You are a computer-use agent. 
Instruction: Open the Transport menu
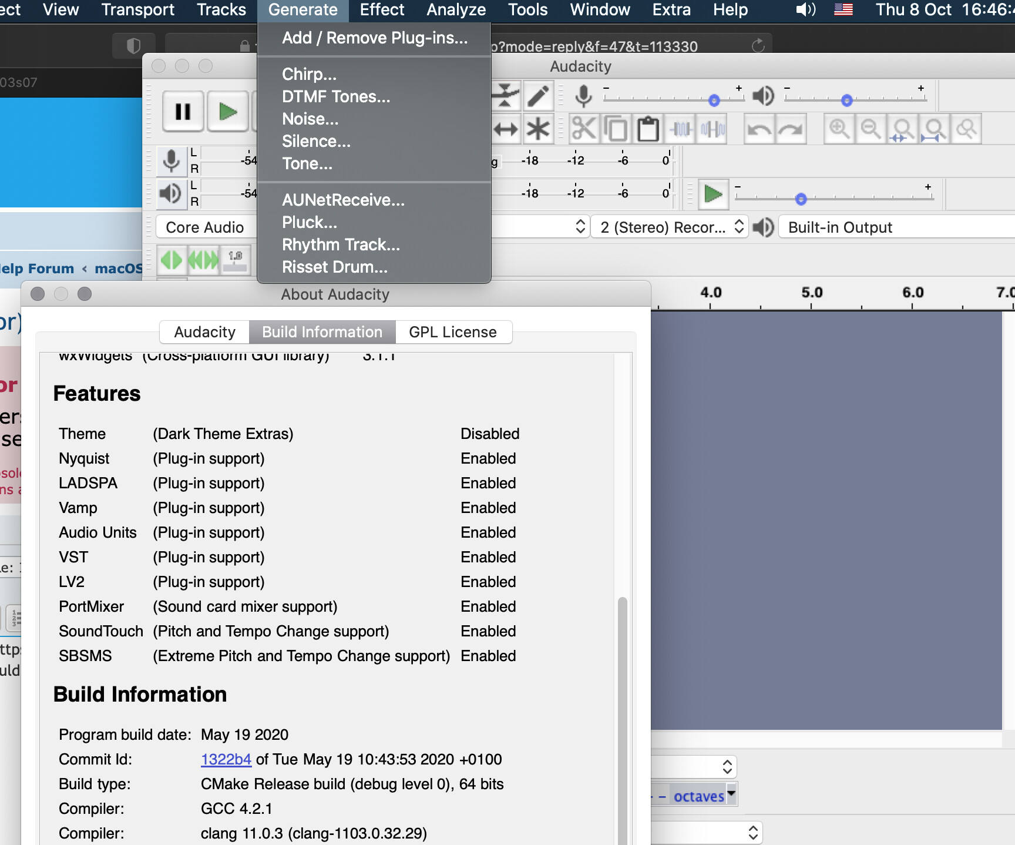(x=138, y=10)
